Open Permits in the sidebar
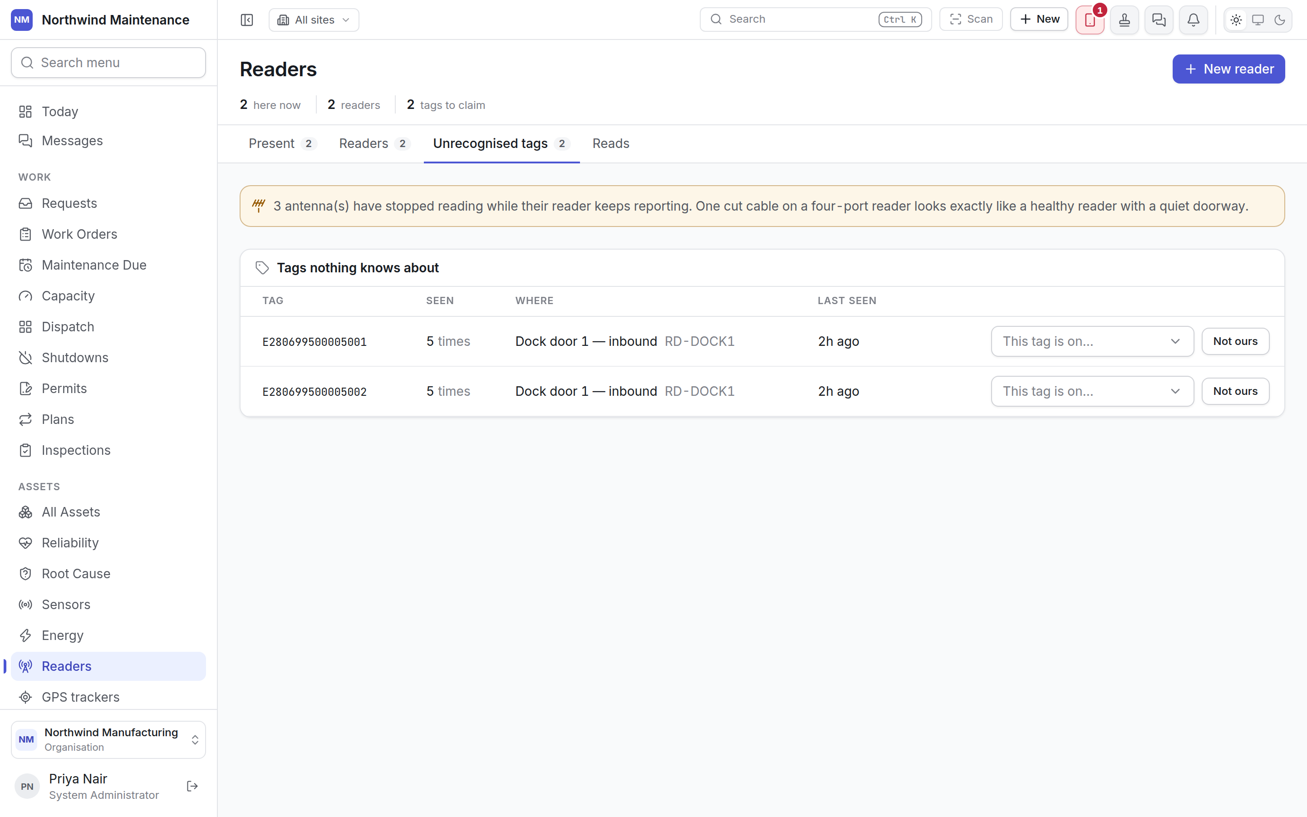The image size is (1307, 817). coord(108,389)
